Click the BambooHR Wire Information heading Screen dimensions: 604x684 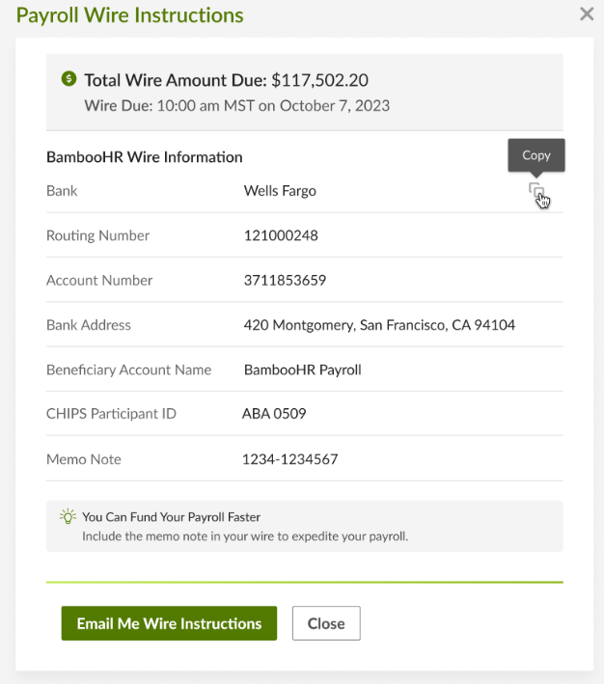click(x=145, y=157)
